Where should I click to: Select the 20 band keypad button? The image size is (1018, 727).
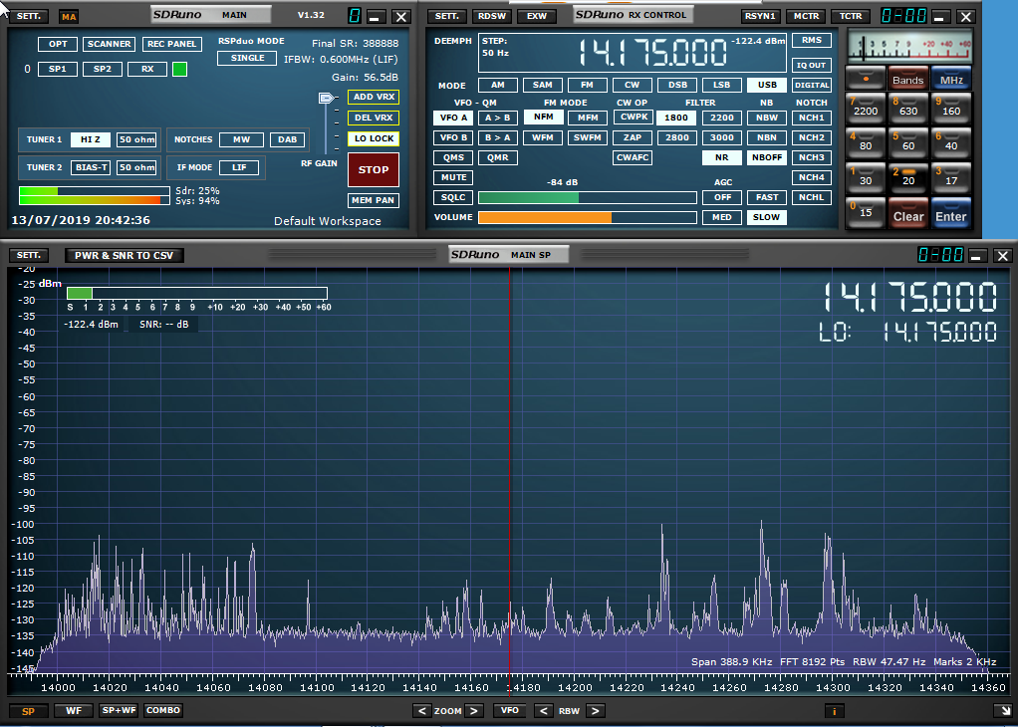(x=908, y=178)
